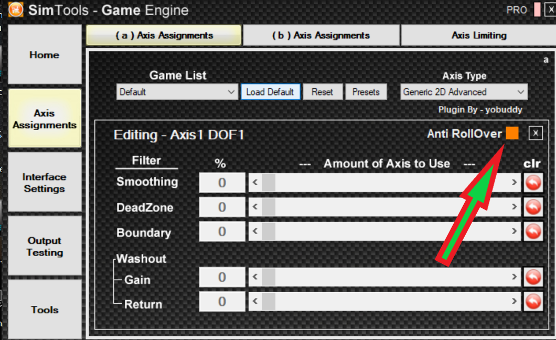Open Output Testing in the sidebar
The height and width of the screenshot is (340, 556).
click(45, 246)
